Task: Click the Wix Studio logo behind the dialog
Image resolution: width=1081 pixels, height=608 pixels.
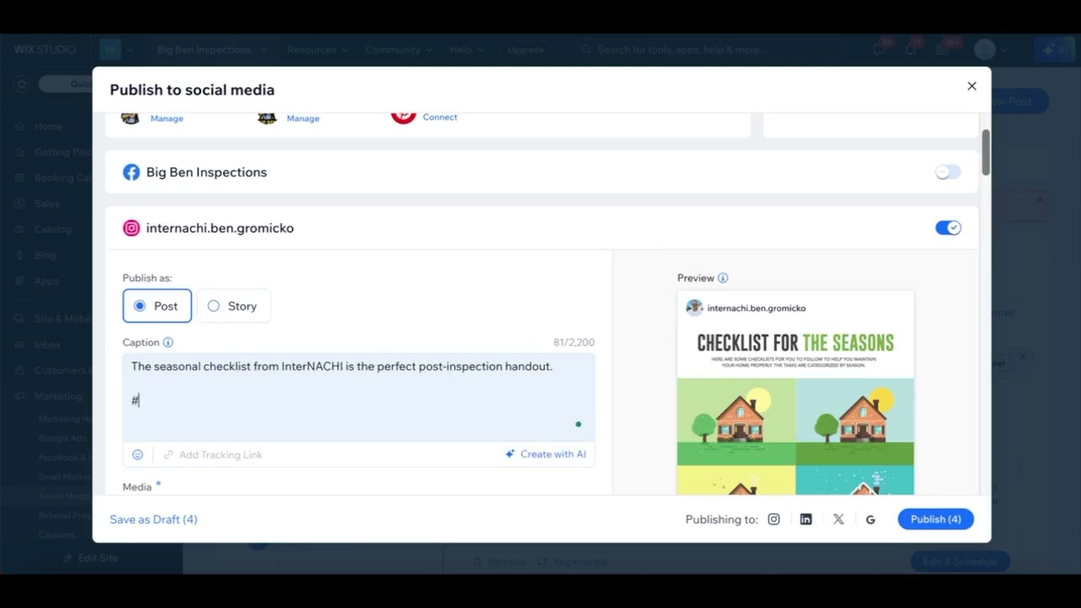Action: [x=45, y=50]
